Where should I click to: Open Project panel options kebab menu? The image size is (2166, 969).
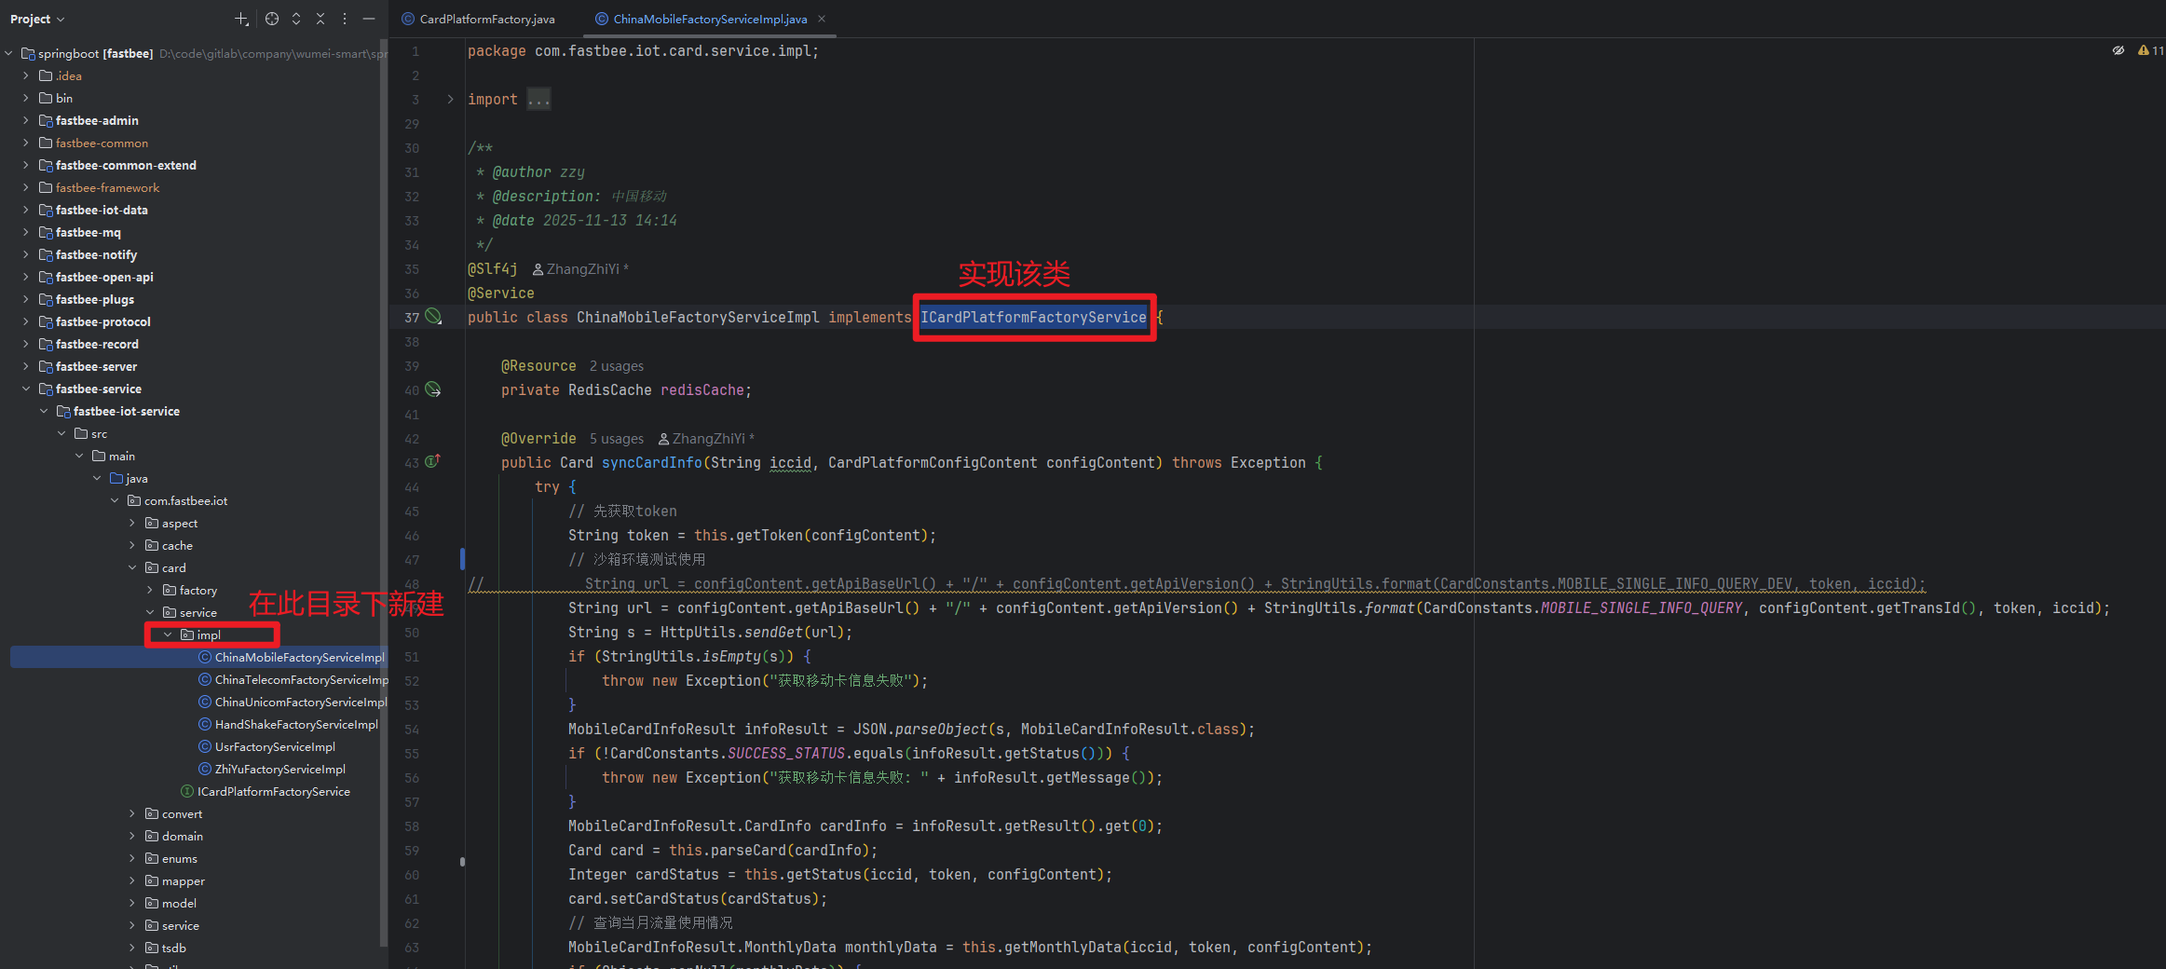tap(345, 19)
